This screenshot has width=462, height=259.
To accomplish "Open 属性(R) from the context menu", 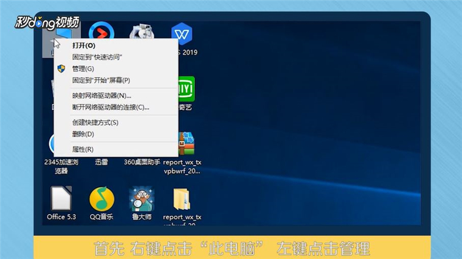I will [116, 149].
